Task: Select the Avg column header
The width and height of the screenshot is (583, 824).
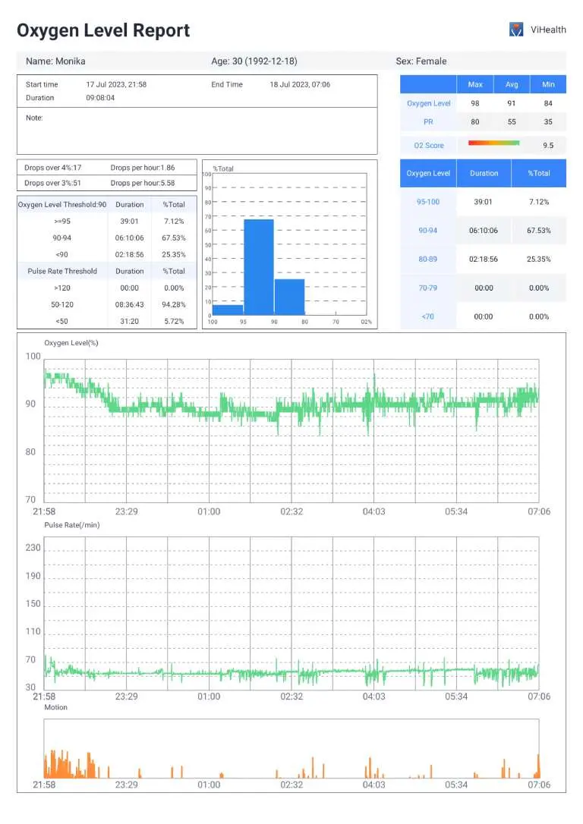Action: [512, 84]
